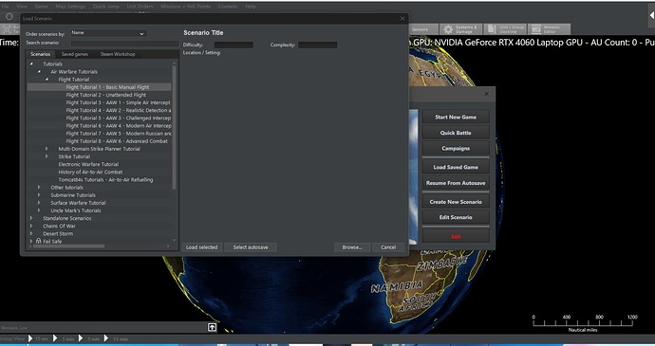Image resolution: width=655 pixels, height=346 pixels.
Task: Click the Load selected button
Action: pyautogui.click(x=202, y=247)
